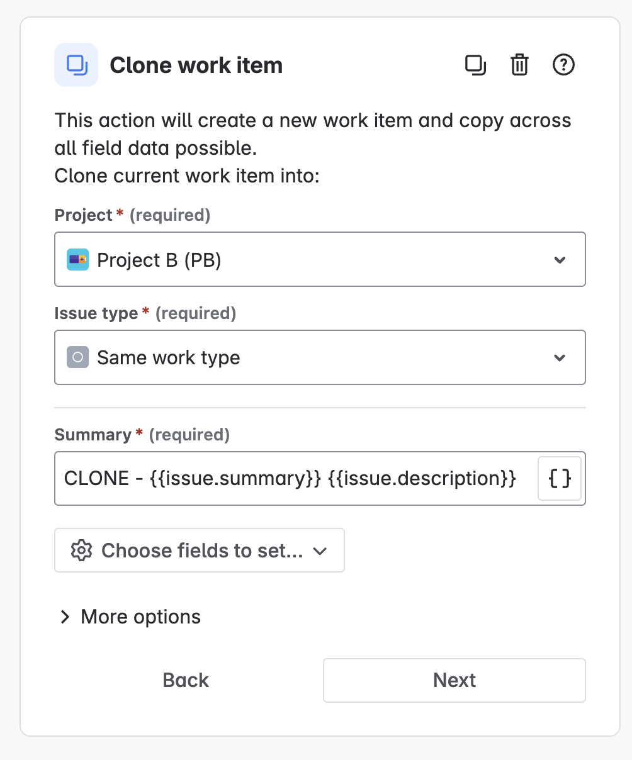Click the chevron next to More options
This screenshot has height=760, width=632.
click(64, 617)
